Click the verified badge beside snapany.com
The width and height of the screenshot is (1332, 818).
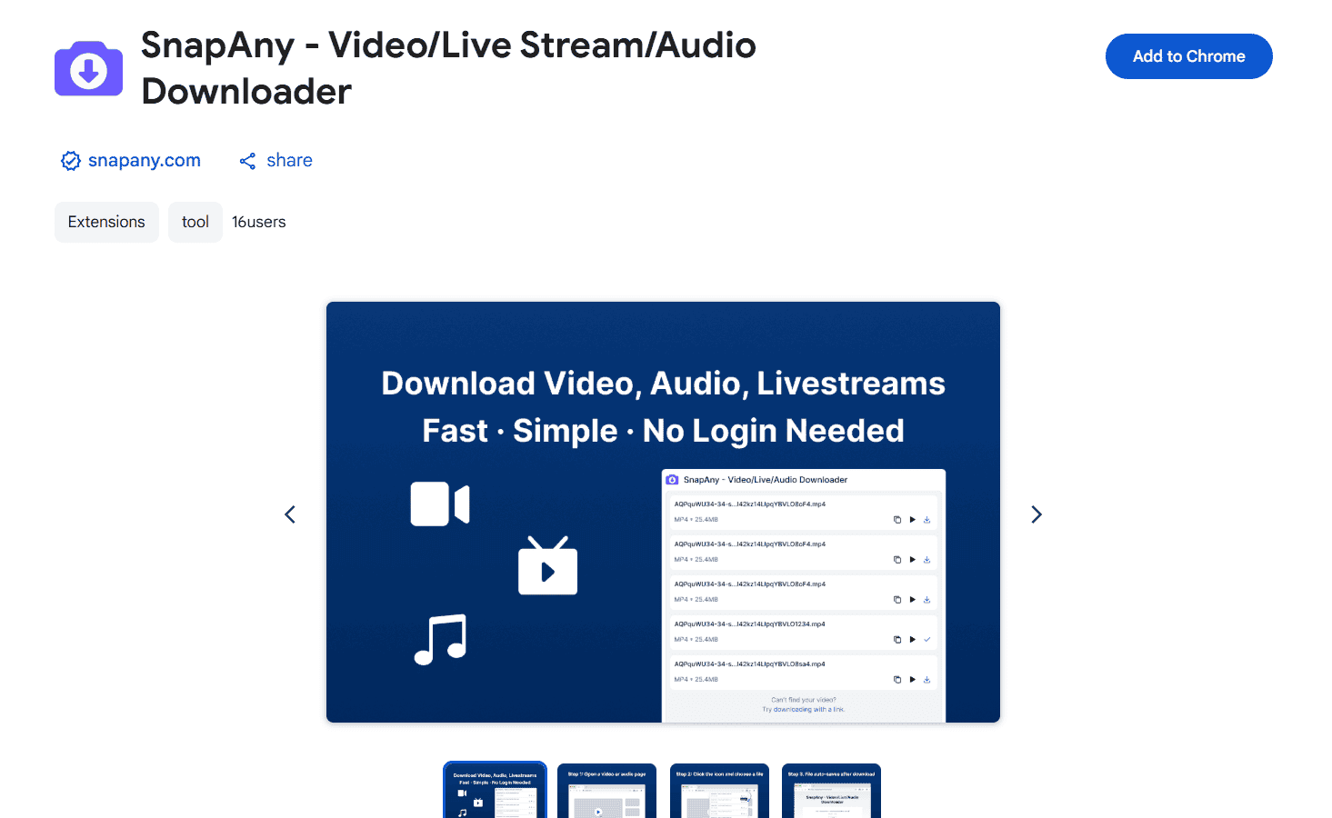[x=70, y=161]
